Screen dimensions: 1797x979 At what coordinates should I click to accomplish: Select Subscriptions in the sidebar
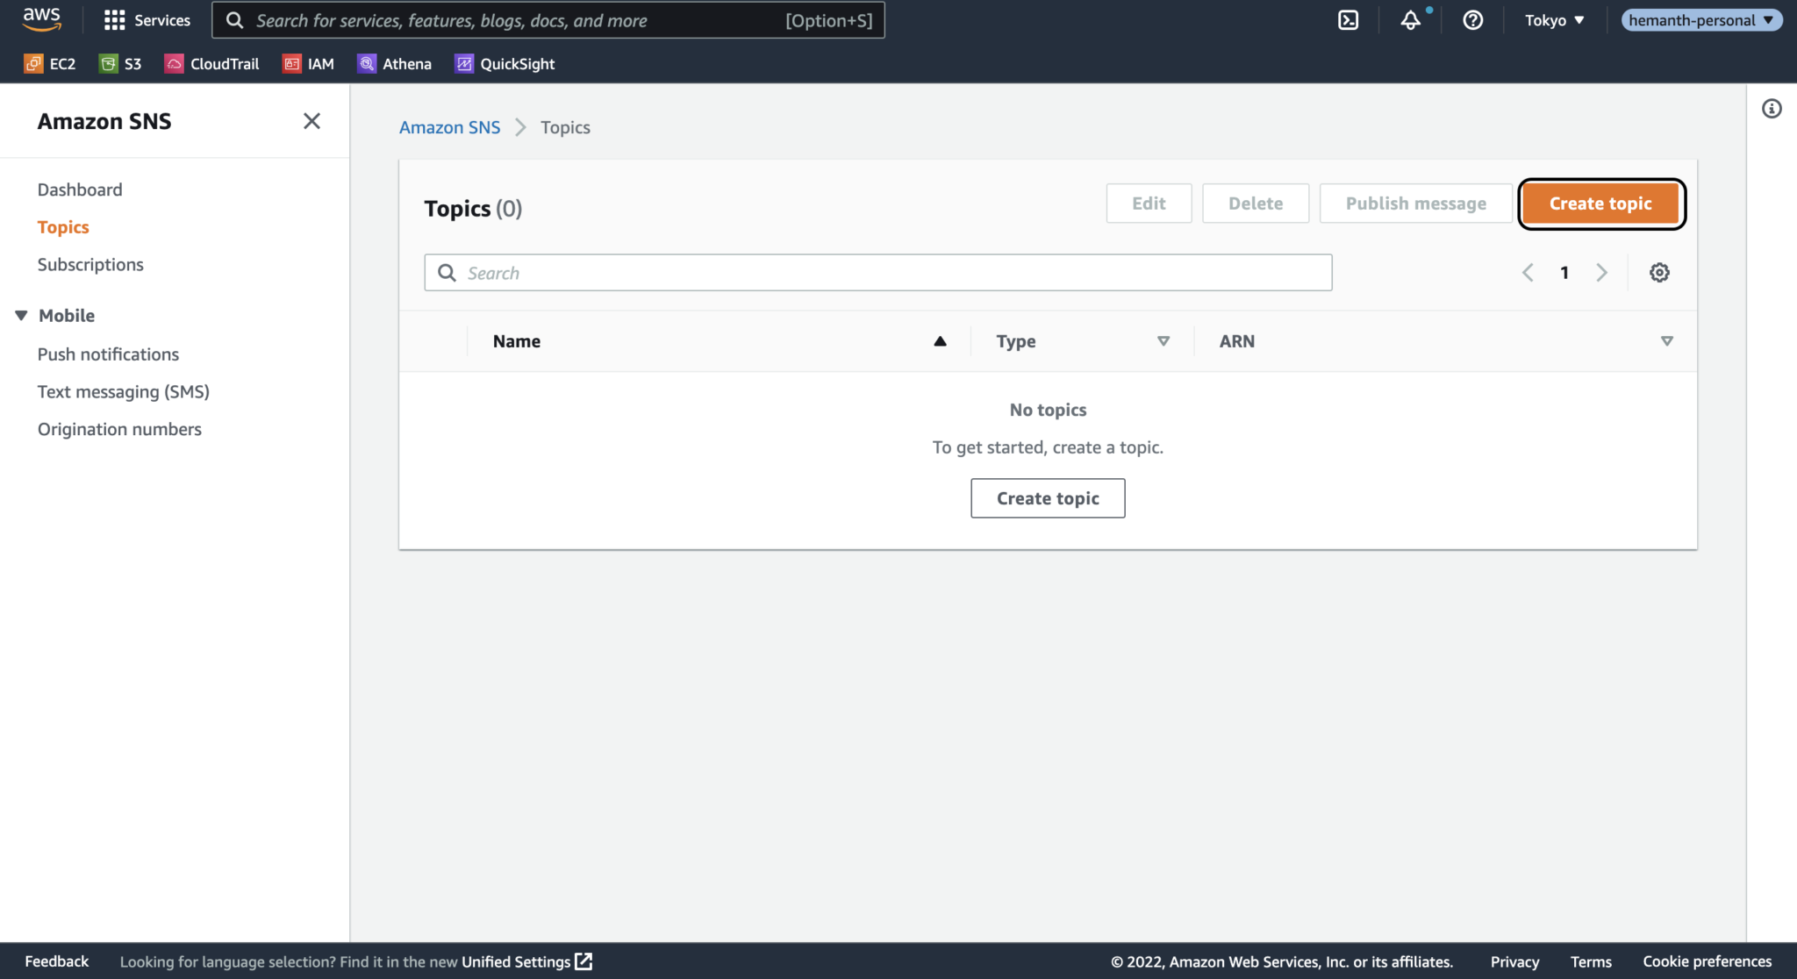(x=90, y=264)
